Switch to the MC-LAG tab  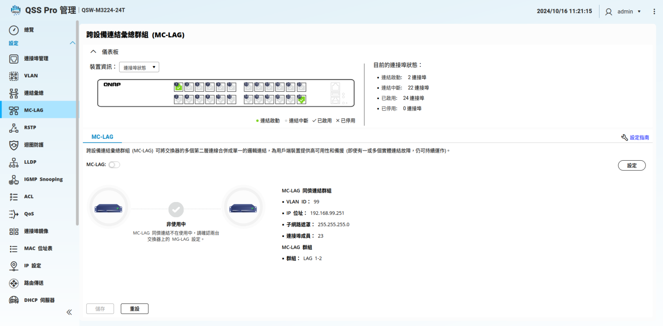click(102, 137)
